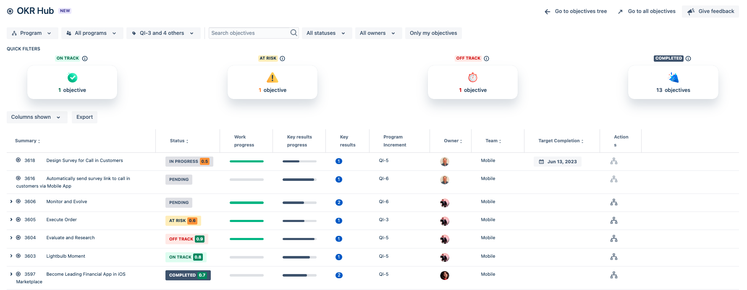Open hierarchy action for objective 3597

614,275
